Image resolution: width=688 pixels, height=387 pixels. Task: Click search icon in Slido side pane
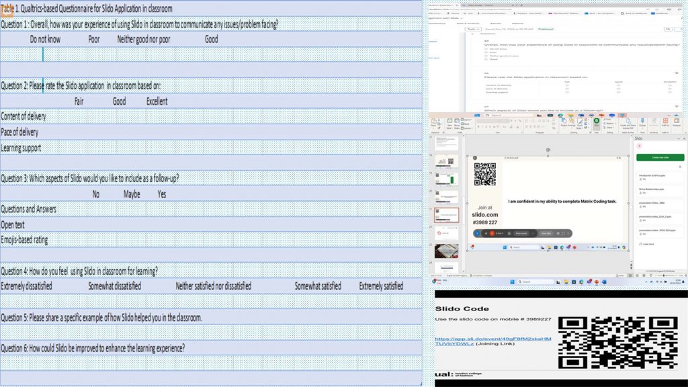point(681,167)
